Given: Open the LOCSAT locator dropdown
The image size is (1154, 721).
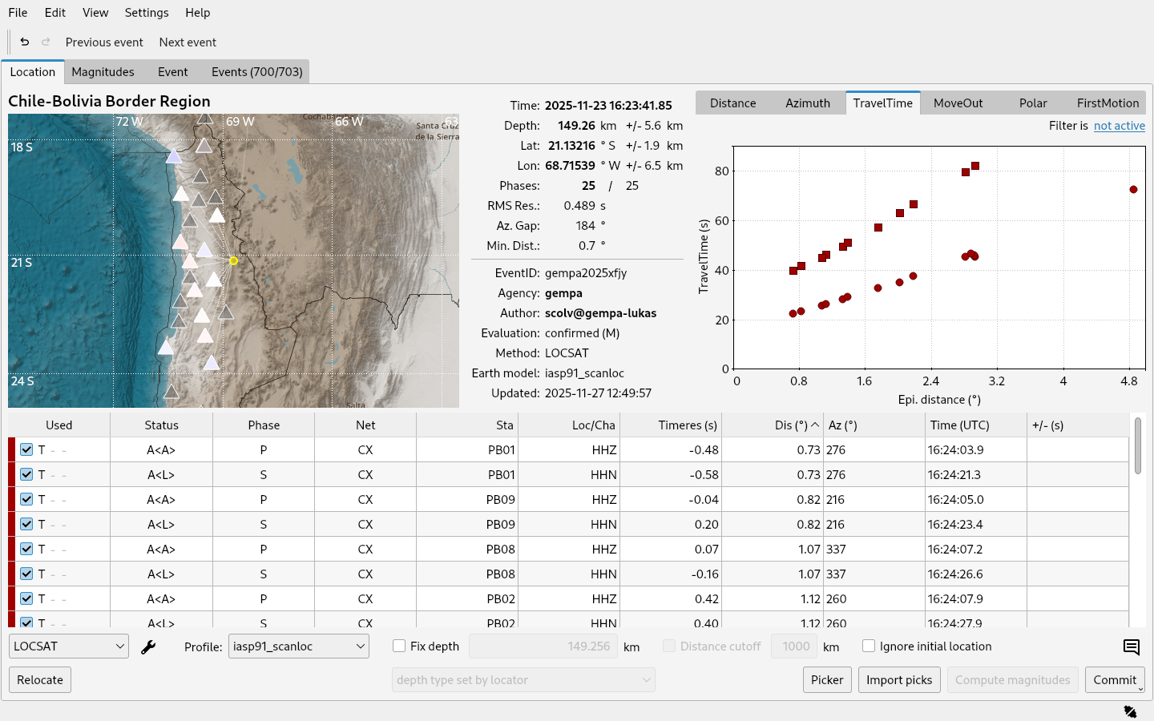Looking at the screenshot, I should [x=69, y=646].
